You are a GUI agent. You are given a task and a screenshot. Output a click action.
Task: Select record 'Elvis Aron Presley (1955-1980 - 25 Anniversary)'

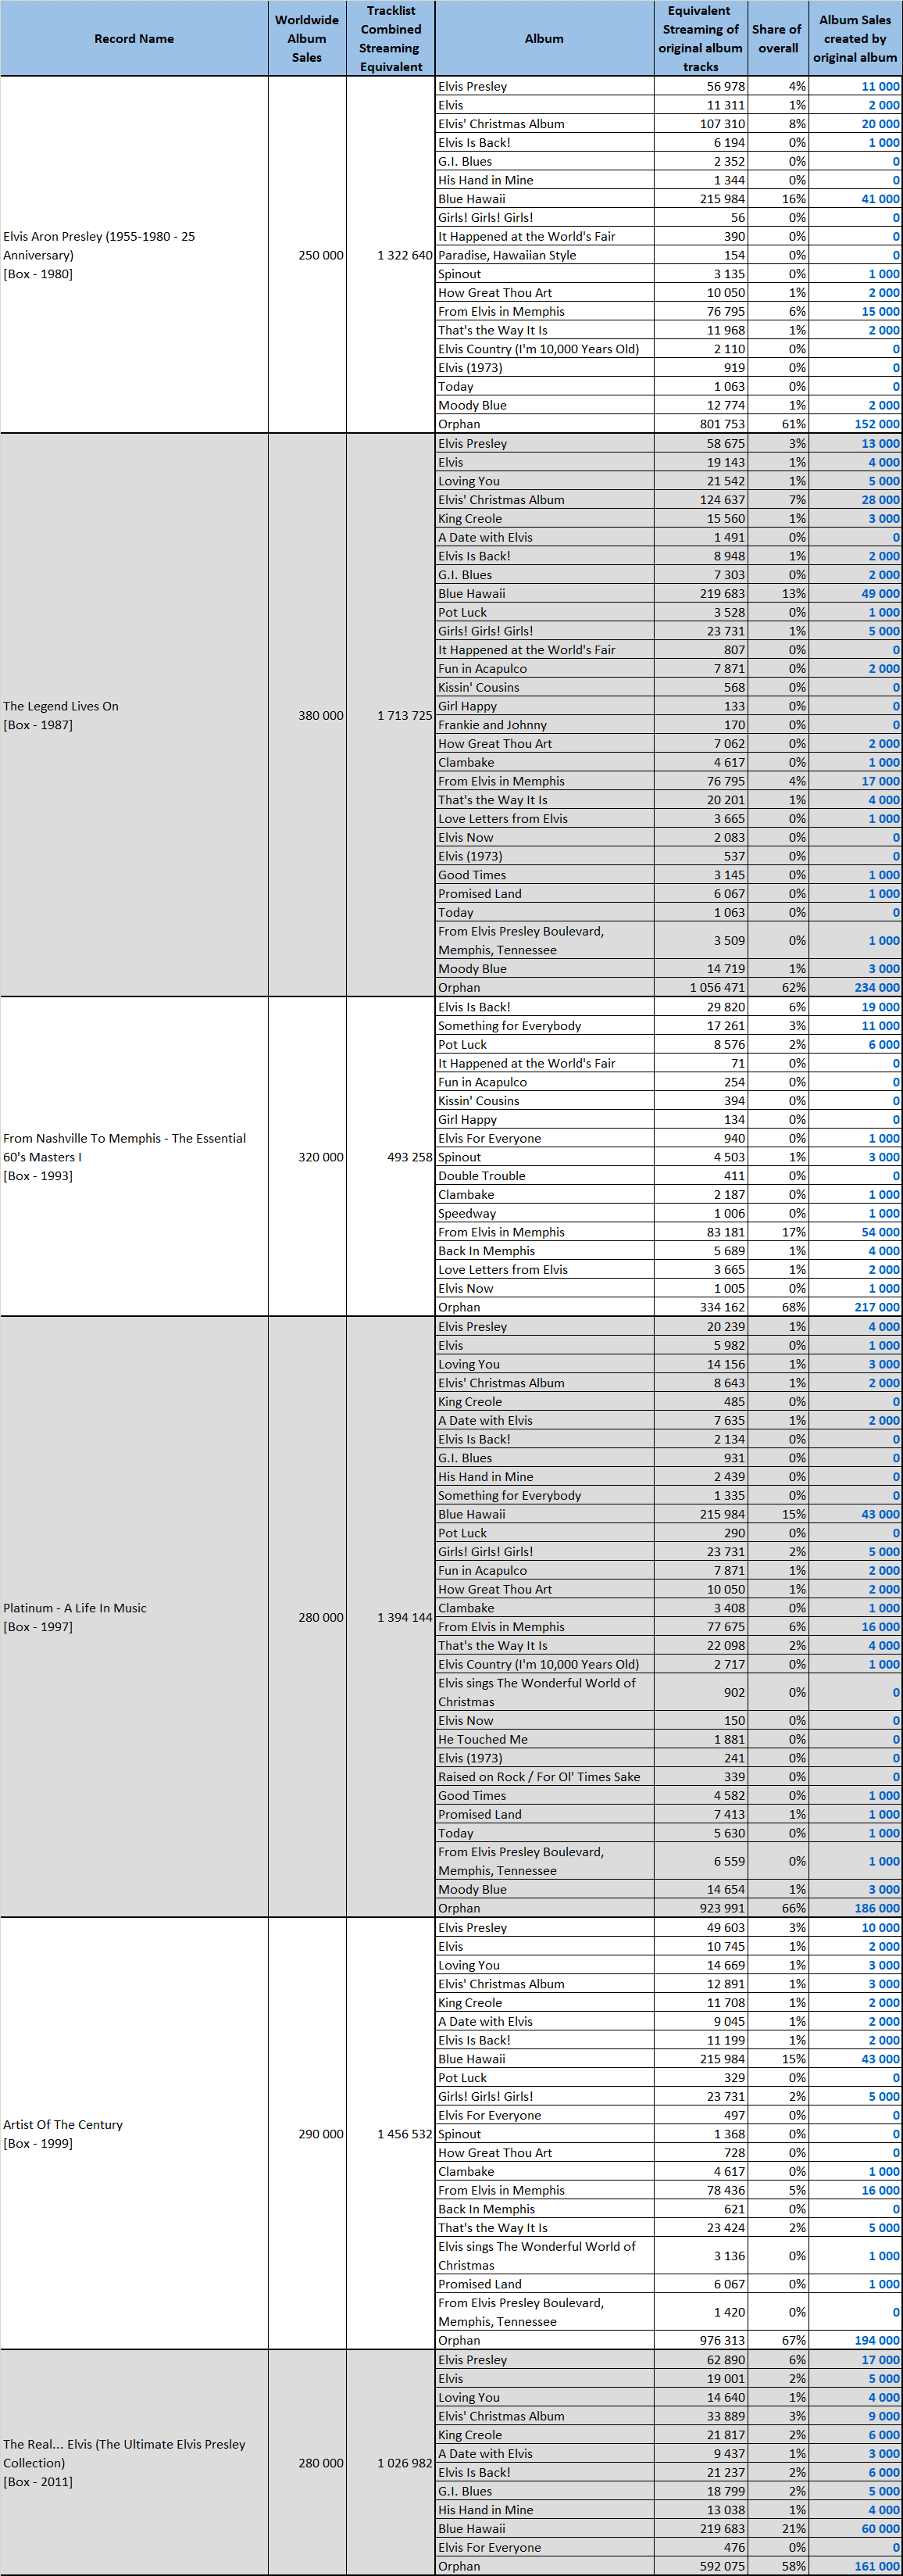pyautogui.click(x=134, y=255)
